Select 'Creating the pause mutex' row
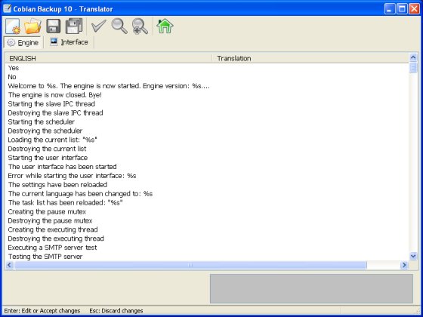Screen dimensions: 423x317 tap(207, 211)
